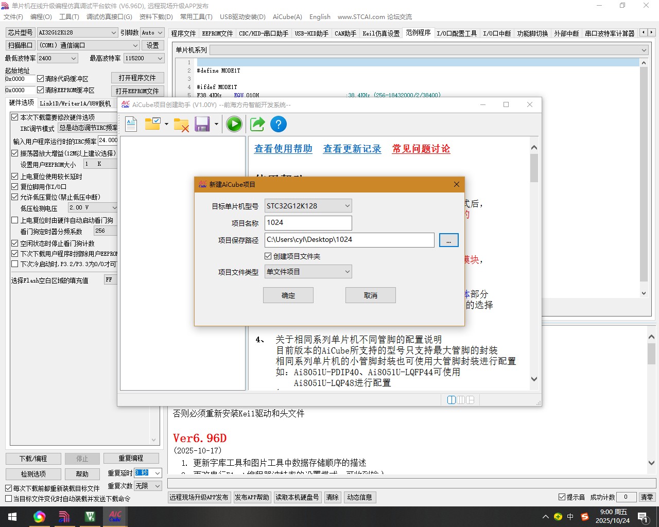Export project via green share arrow icon
Screen dimensions: 659x527
pos(257,124)
